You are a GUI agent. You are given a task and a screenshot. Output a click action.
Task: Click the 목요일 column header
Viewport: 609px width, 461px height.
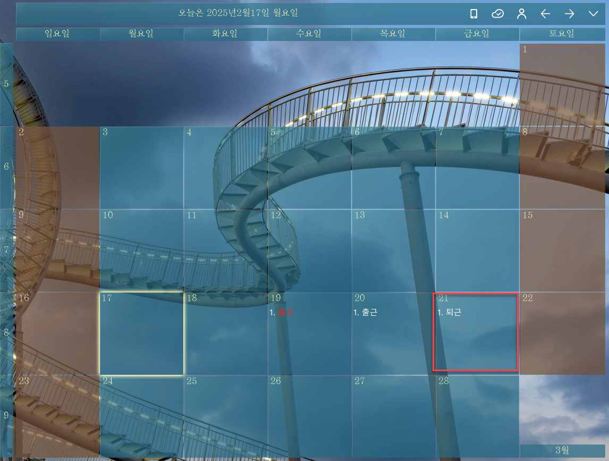pyautogui.click(x=393, y=34)
